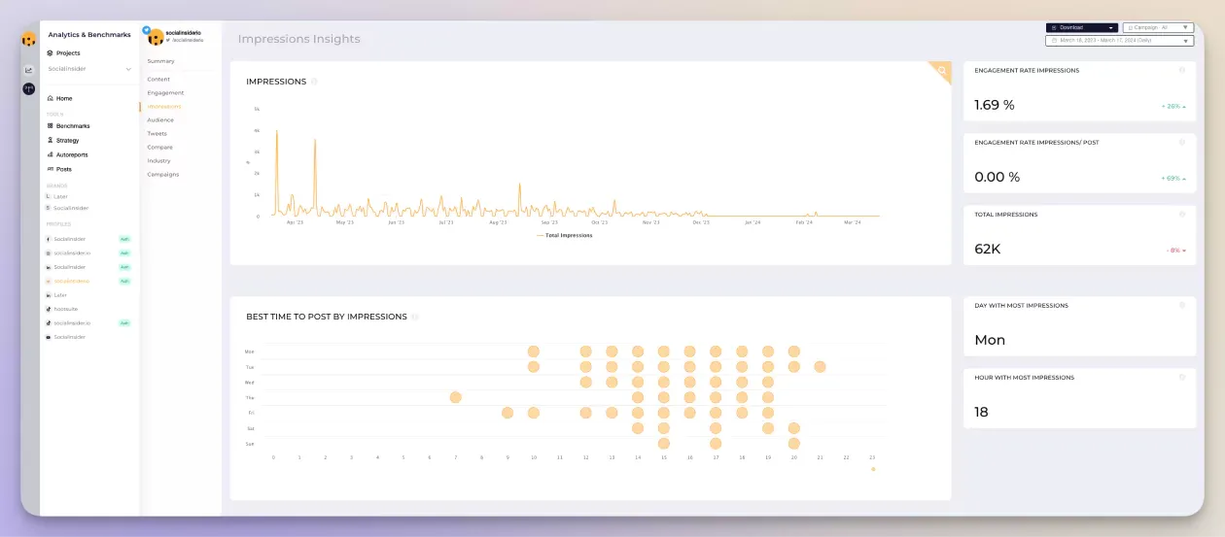The image size is (1225, 537).
Task: Click the Impressions Insights page heading
Action: click(299, 39)
